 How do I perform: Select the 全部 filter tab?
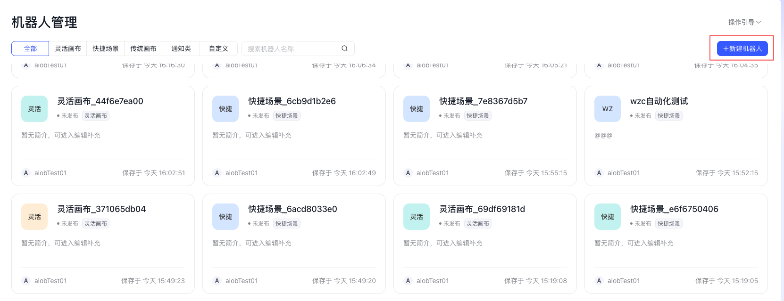[x=30, y=49]
